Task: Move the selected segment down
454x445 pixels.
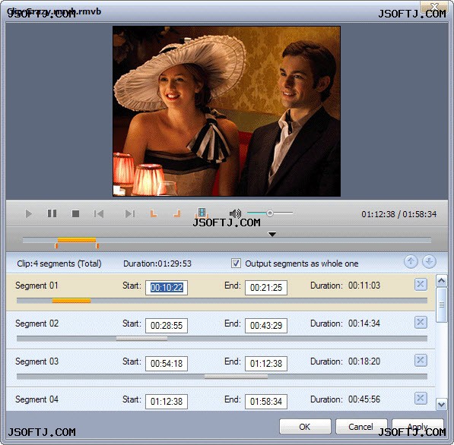Action: click(429, 262)
